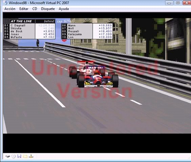This screenshot has width=191, height=162.
Task: Click the 'behind' column header
Action: [x=49, y=21]
